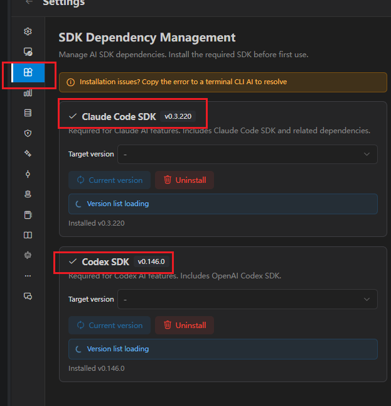The height and width of the screenshot is (406, 391).
Task: Click the v0.3.220 version badge
Action: 178,116
